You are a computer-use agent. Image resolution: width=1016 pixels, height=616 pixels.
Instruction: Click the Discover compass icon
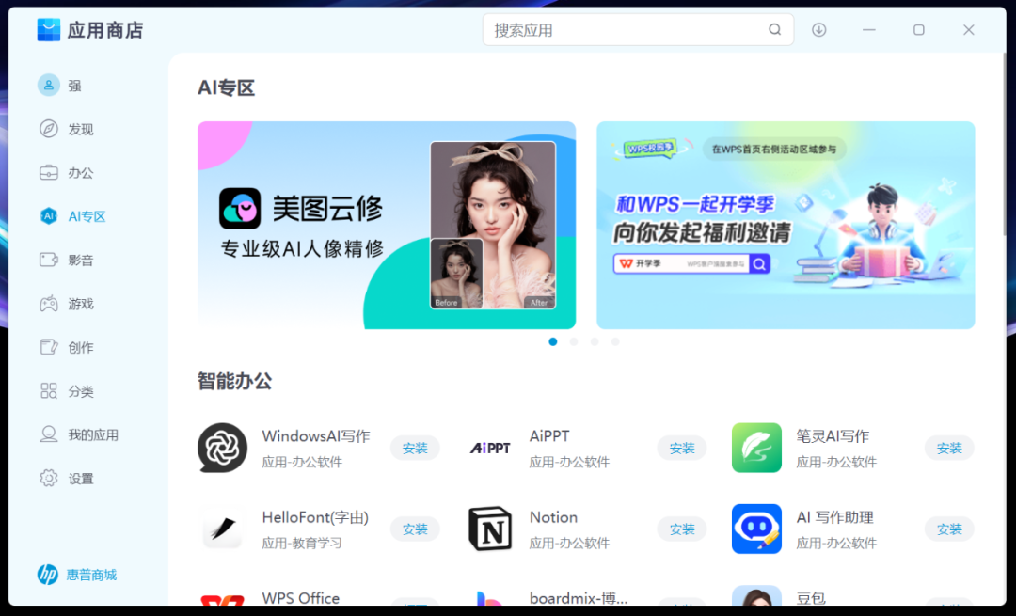[49, 129]
